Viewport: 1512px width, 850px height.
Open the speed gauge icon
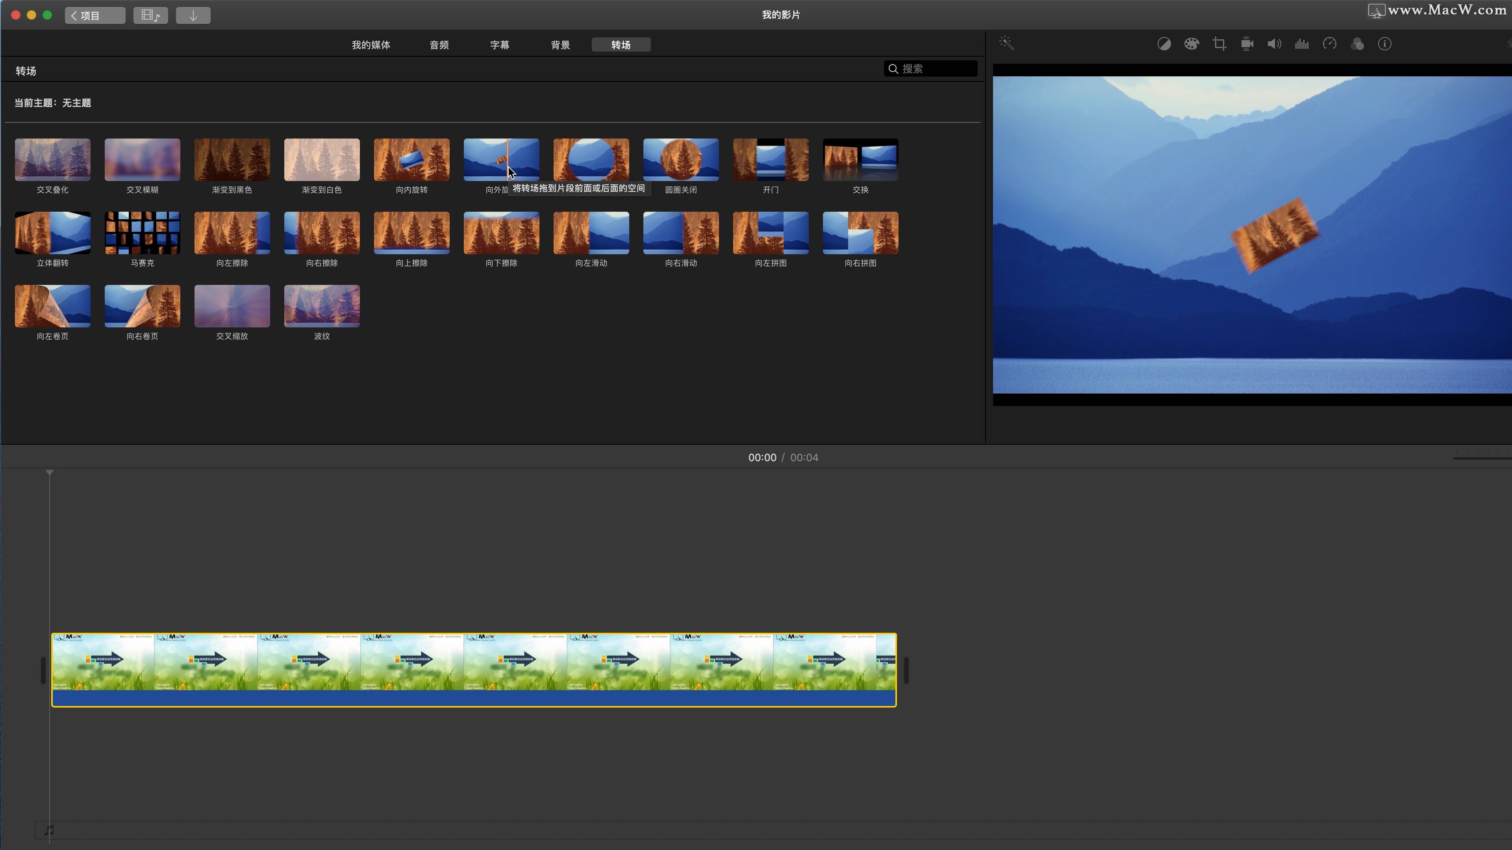click(1329, 44)
